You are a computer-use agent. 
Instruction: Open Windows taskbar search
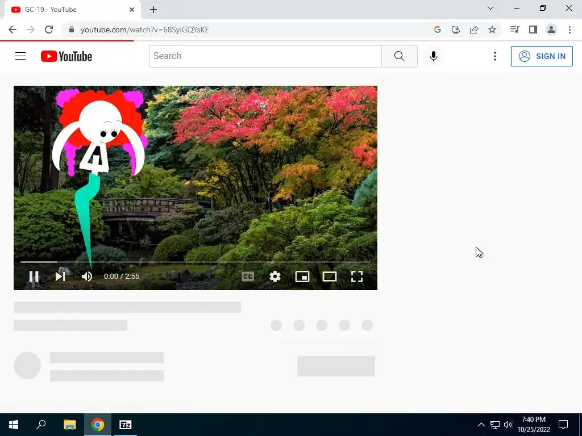pos(41,425)
